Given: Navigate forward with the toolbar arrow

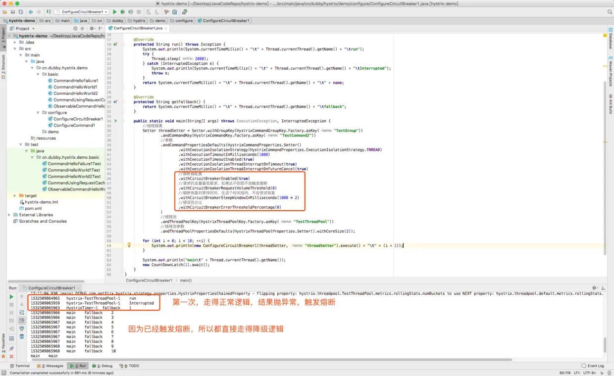Looking at the screenshot, I should coord(38,11).
